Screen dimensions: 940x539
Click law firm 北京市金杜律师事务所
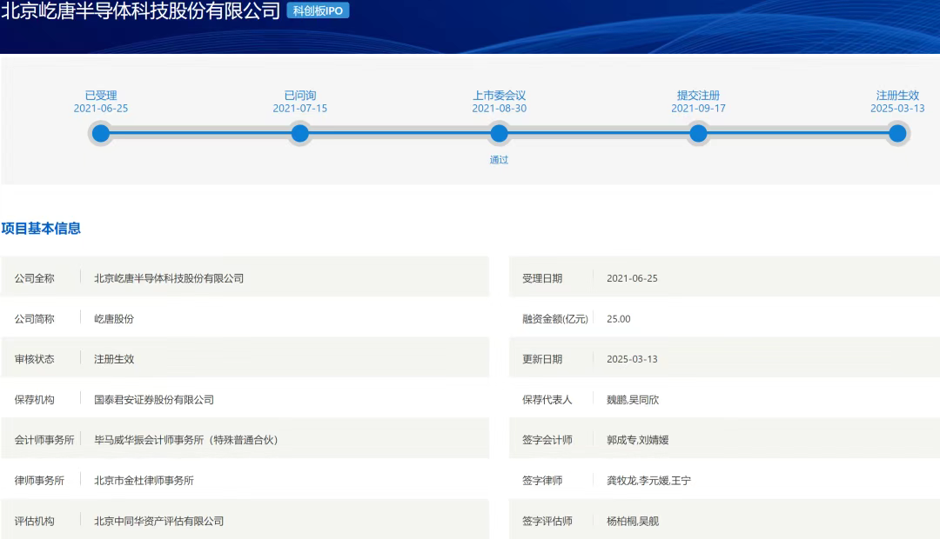[x=144, y=481]
